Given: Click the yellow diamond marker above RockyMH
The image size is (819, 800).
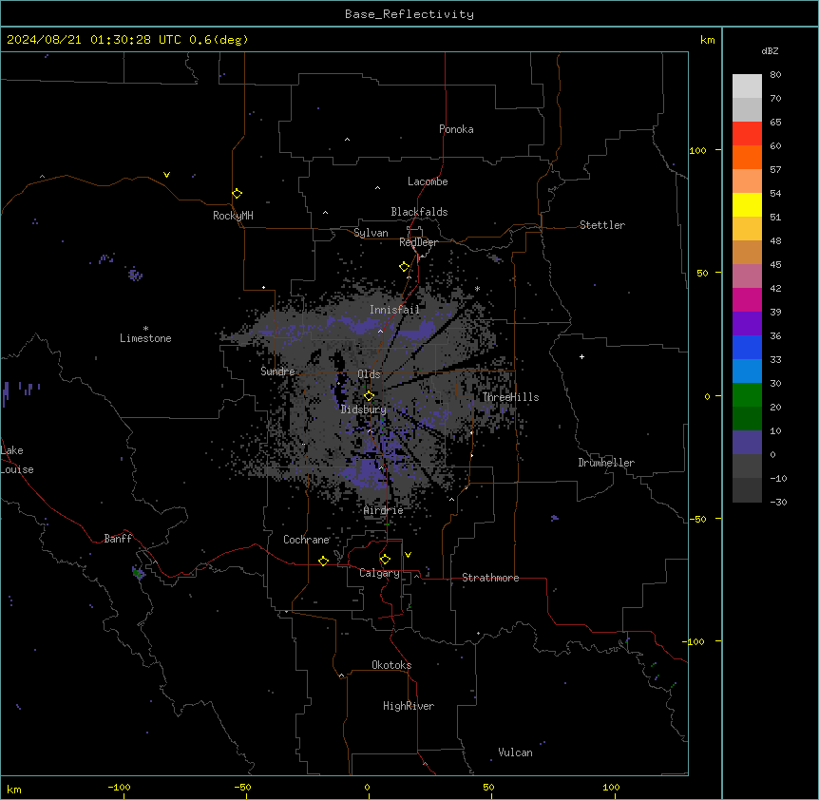Looking at the screenshot, I should 237,194.
